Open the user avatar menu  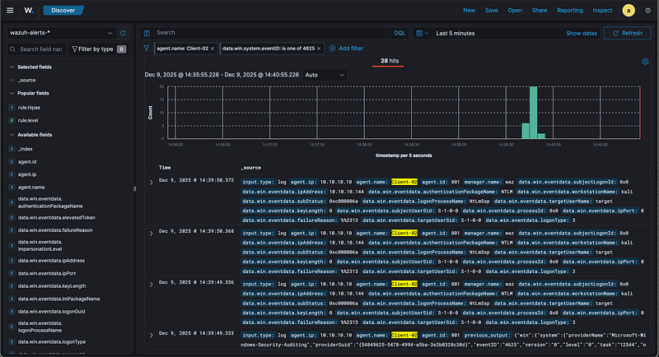point(629,11)
